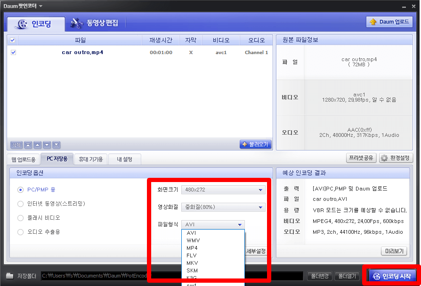Sort by 재생시간 column header
The width and height of the screenshot is (421, 286).
(x=161, y=40)
